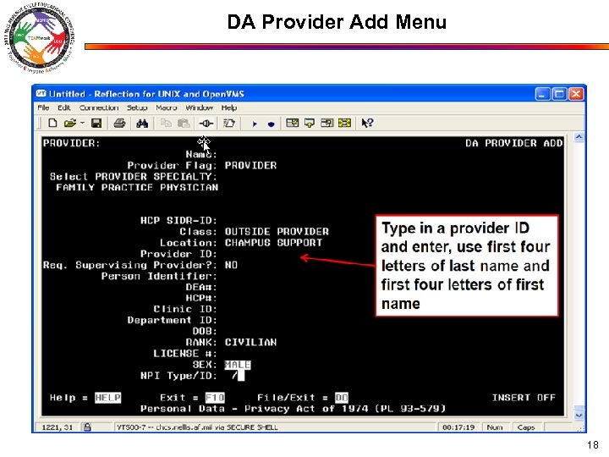
Task: Click the New document toolbar icon
Action: (52, 124)
